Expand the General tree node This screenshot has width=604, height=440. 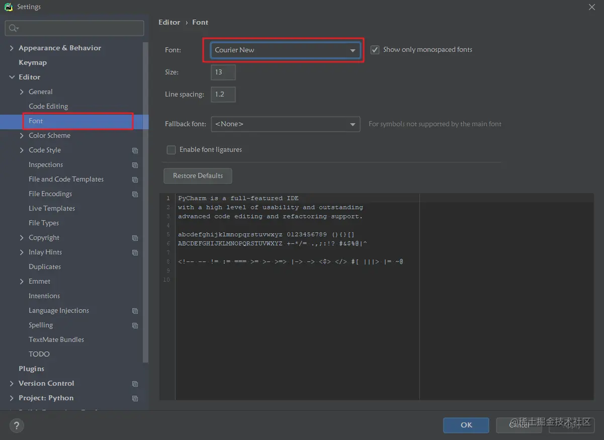pos(22,92)
